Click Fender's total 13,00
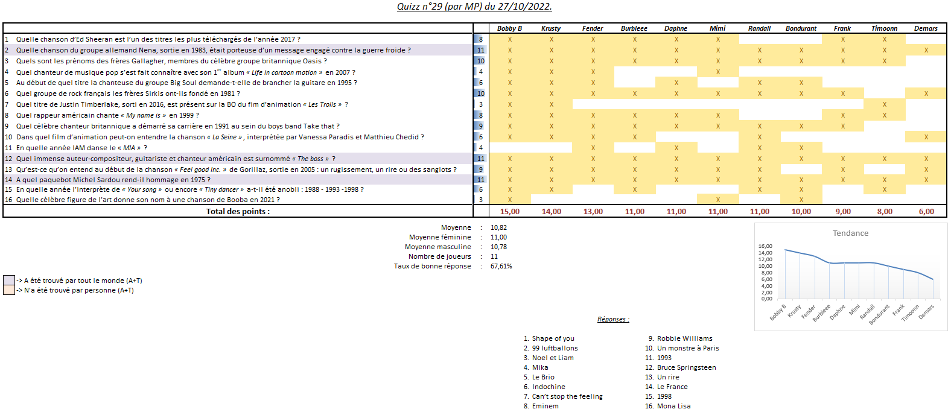The image size is (951, 412). click(x=593, y=212)
